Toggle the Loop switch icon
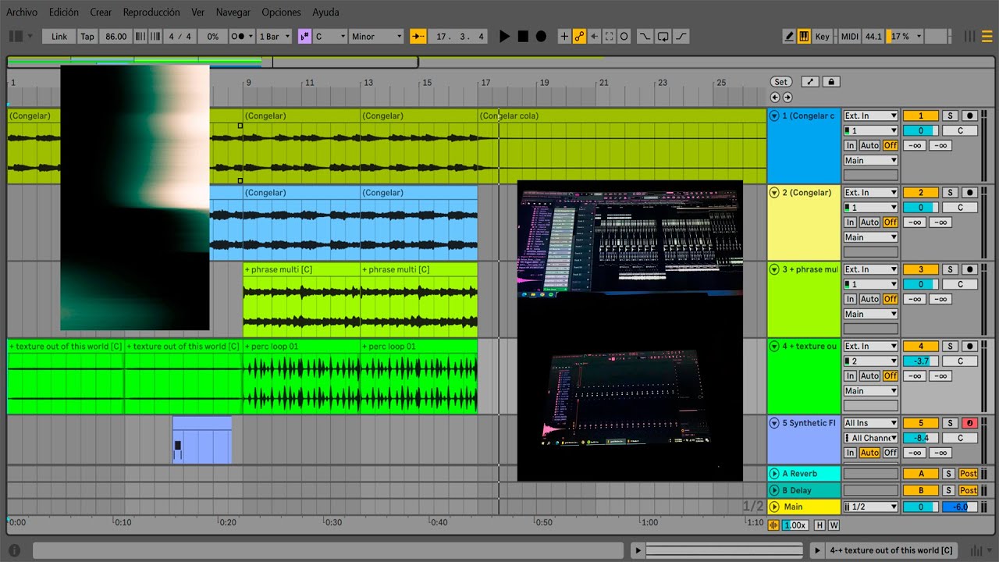This screenshot has width=999, height=562. point(663,37)
